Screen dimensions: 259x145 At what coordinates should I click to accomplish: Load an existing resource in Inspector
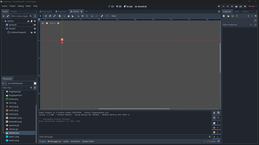point(228,16)
